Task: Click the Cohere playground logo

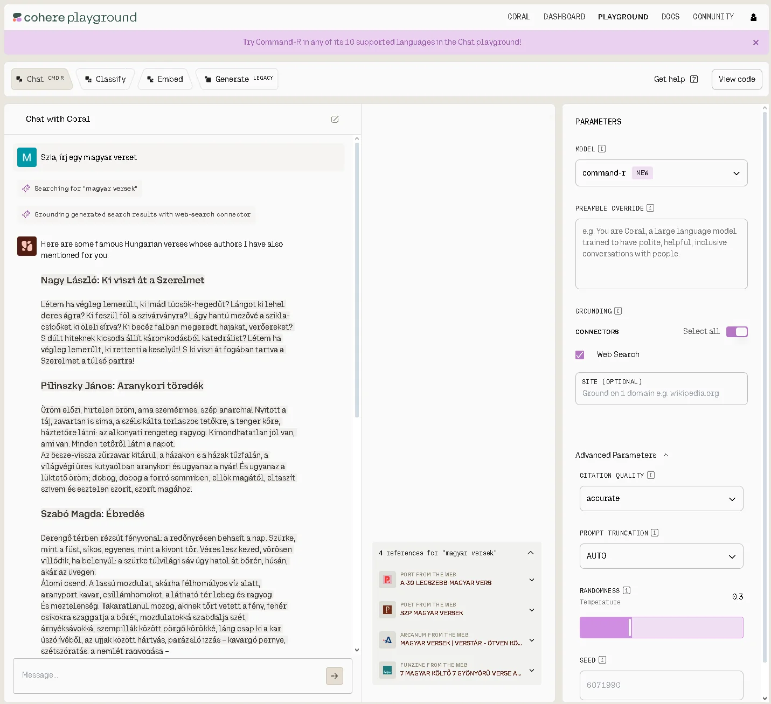Action: coord(75,17)
